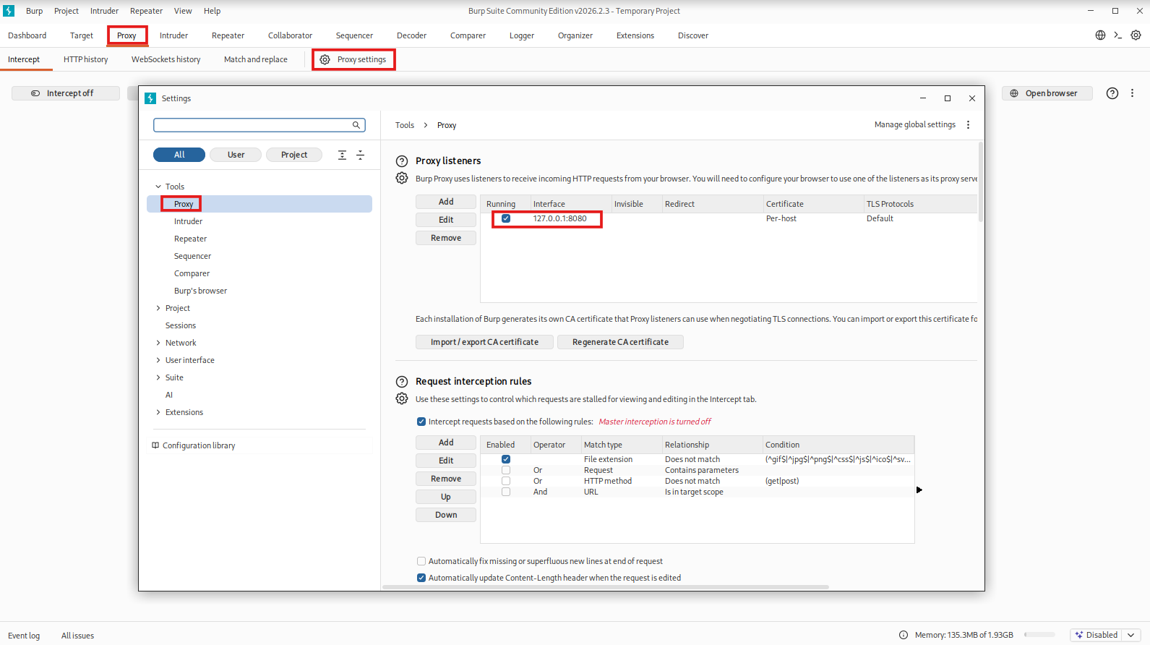1150x645 pixels.
Task: Click Import / export CA certificate
Action: tap(484, 342)
